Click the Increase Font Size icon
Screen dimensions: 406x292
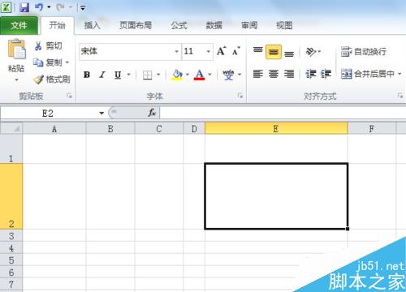click(x=221, y=51)
